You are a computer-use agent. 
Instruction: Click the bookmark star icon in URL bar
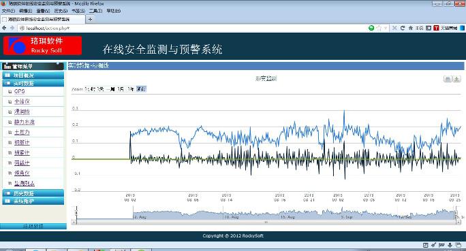coord(379,28)
